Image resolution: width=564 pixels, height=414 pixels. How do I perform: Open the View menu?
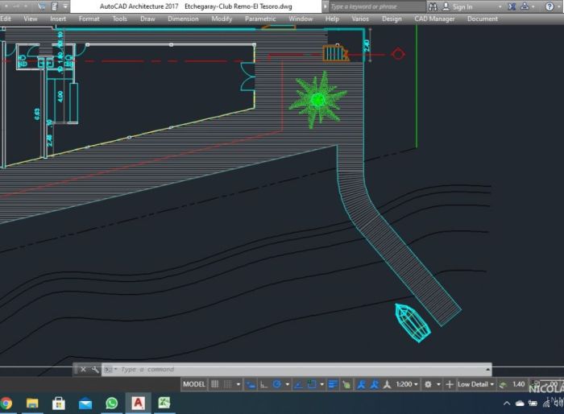click(x=31, y=19)
